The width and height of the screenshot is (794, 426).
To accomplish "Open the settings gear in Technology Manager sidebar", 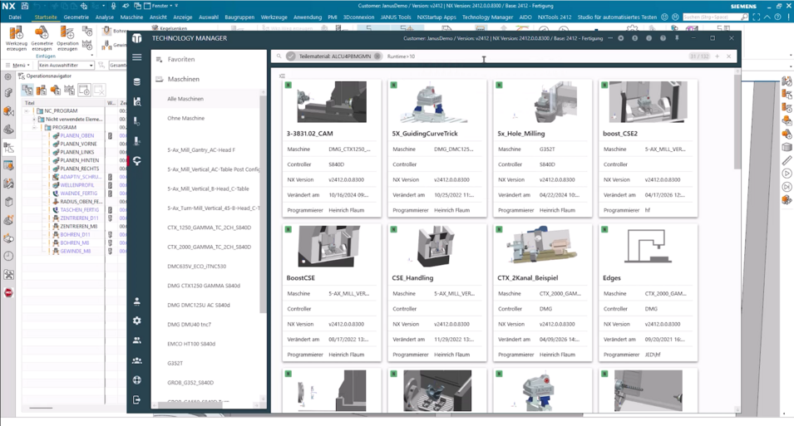I will (136, 321).
